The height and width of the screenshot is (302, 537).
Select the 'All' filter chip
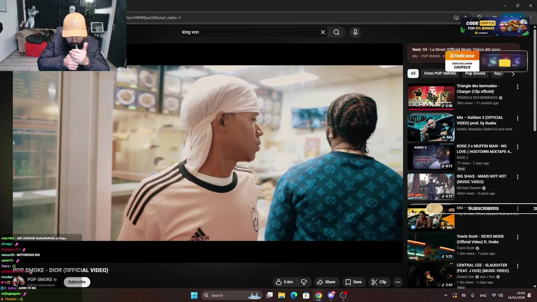tap(413, 73)
